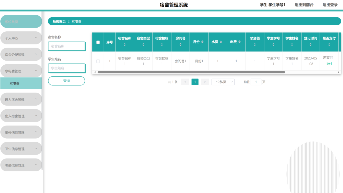Check the checkbox for row 1
The image size is (343, 193).
(98, 61)
